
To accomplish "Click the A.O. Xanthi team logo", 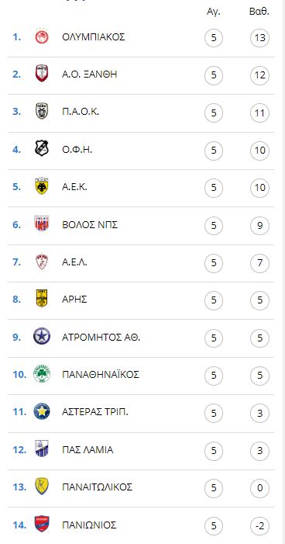I will 42,74.
